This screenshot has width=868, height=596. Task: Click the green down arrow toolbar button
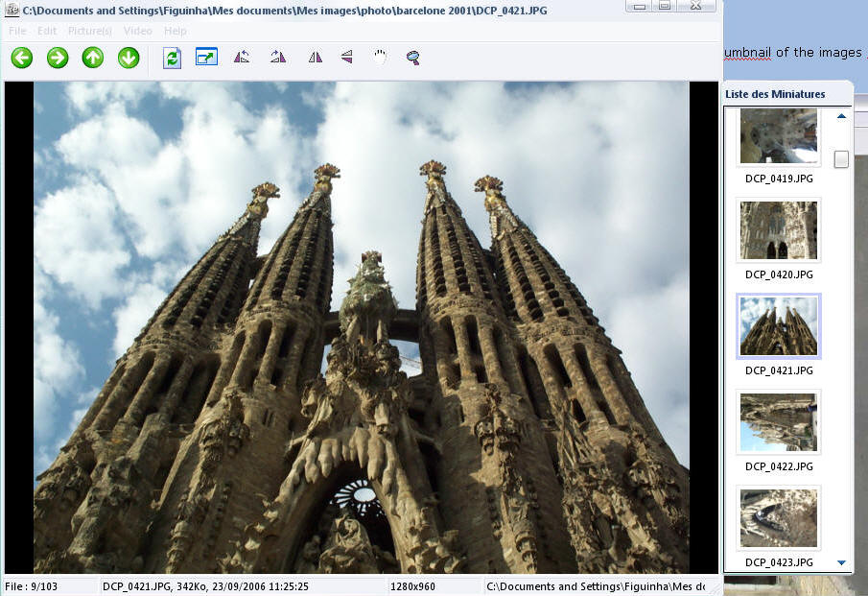(x=129, y=58)
